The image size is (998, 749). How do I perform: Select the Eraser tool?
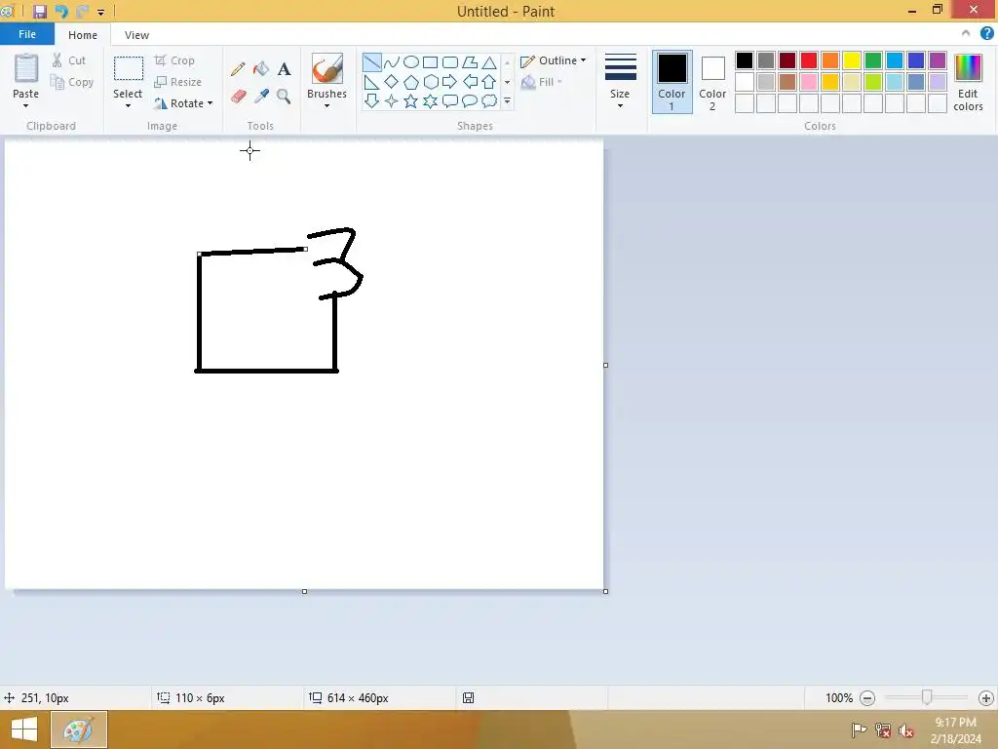tap(238, 97)
